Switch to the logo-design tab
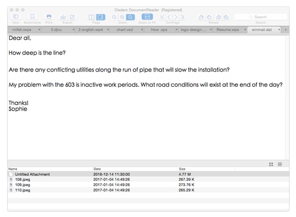Screen dimensions: 296x217 coord(195,30)
